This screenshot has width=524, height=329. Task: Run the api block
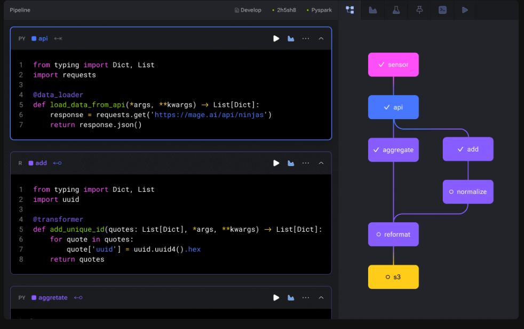pos(276,38)
